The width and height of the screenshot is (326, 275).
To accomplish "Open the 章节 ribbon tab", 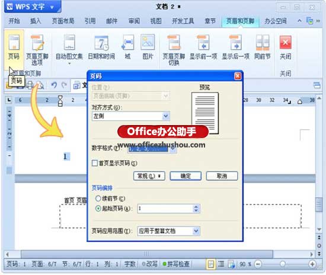I will [210, 21].
